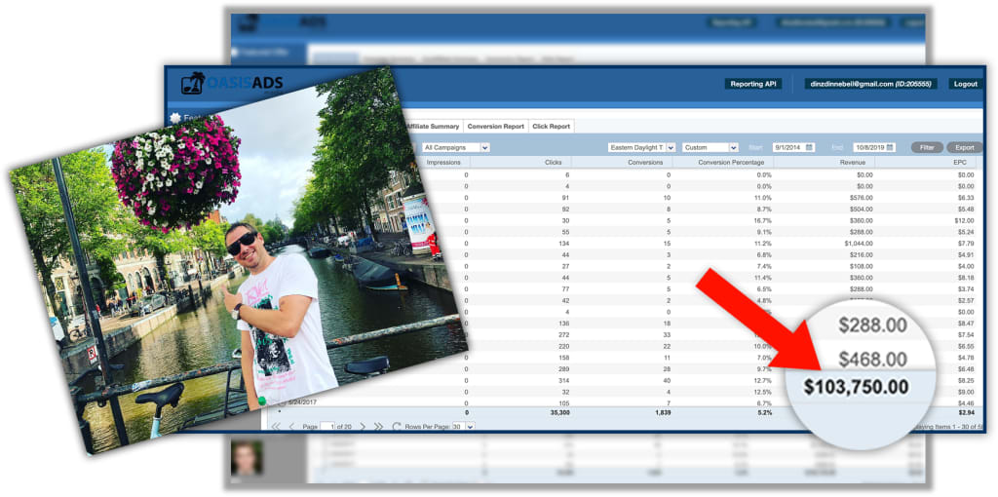Open the End date calendar picker
Viewport: 998px width, 497px height.
point(891,147)
